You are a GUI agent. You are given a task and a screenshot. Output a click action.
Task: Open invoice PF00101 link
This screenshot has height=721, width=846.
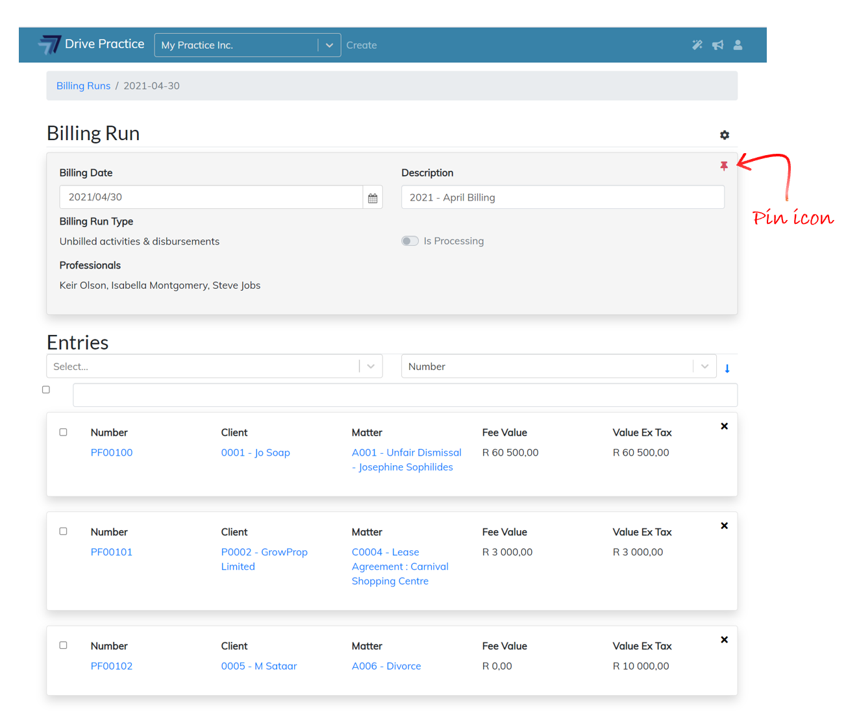click(x=112, y=552)
